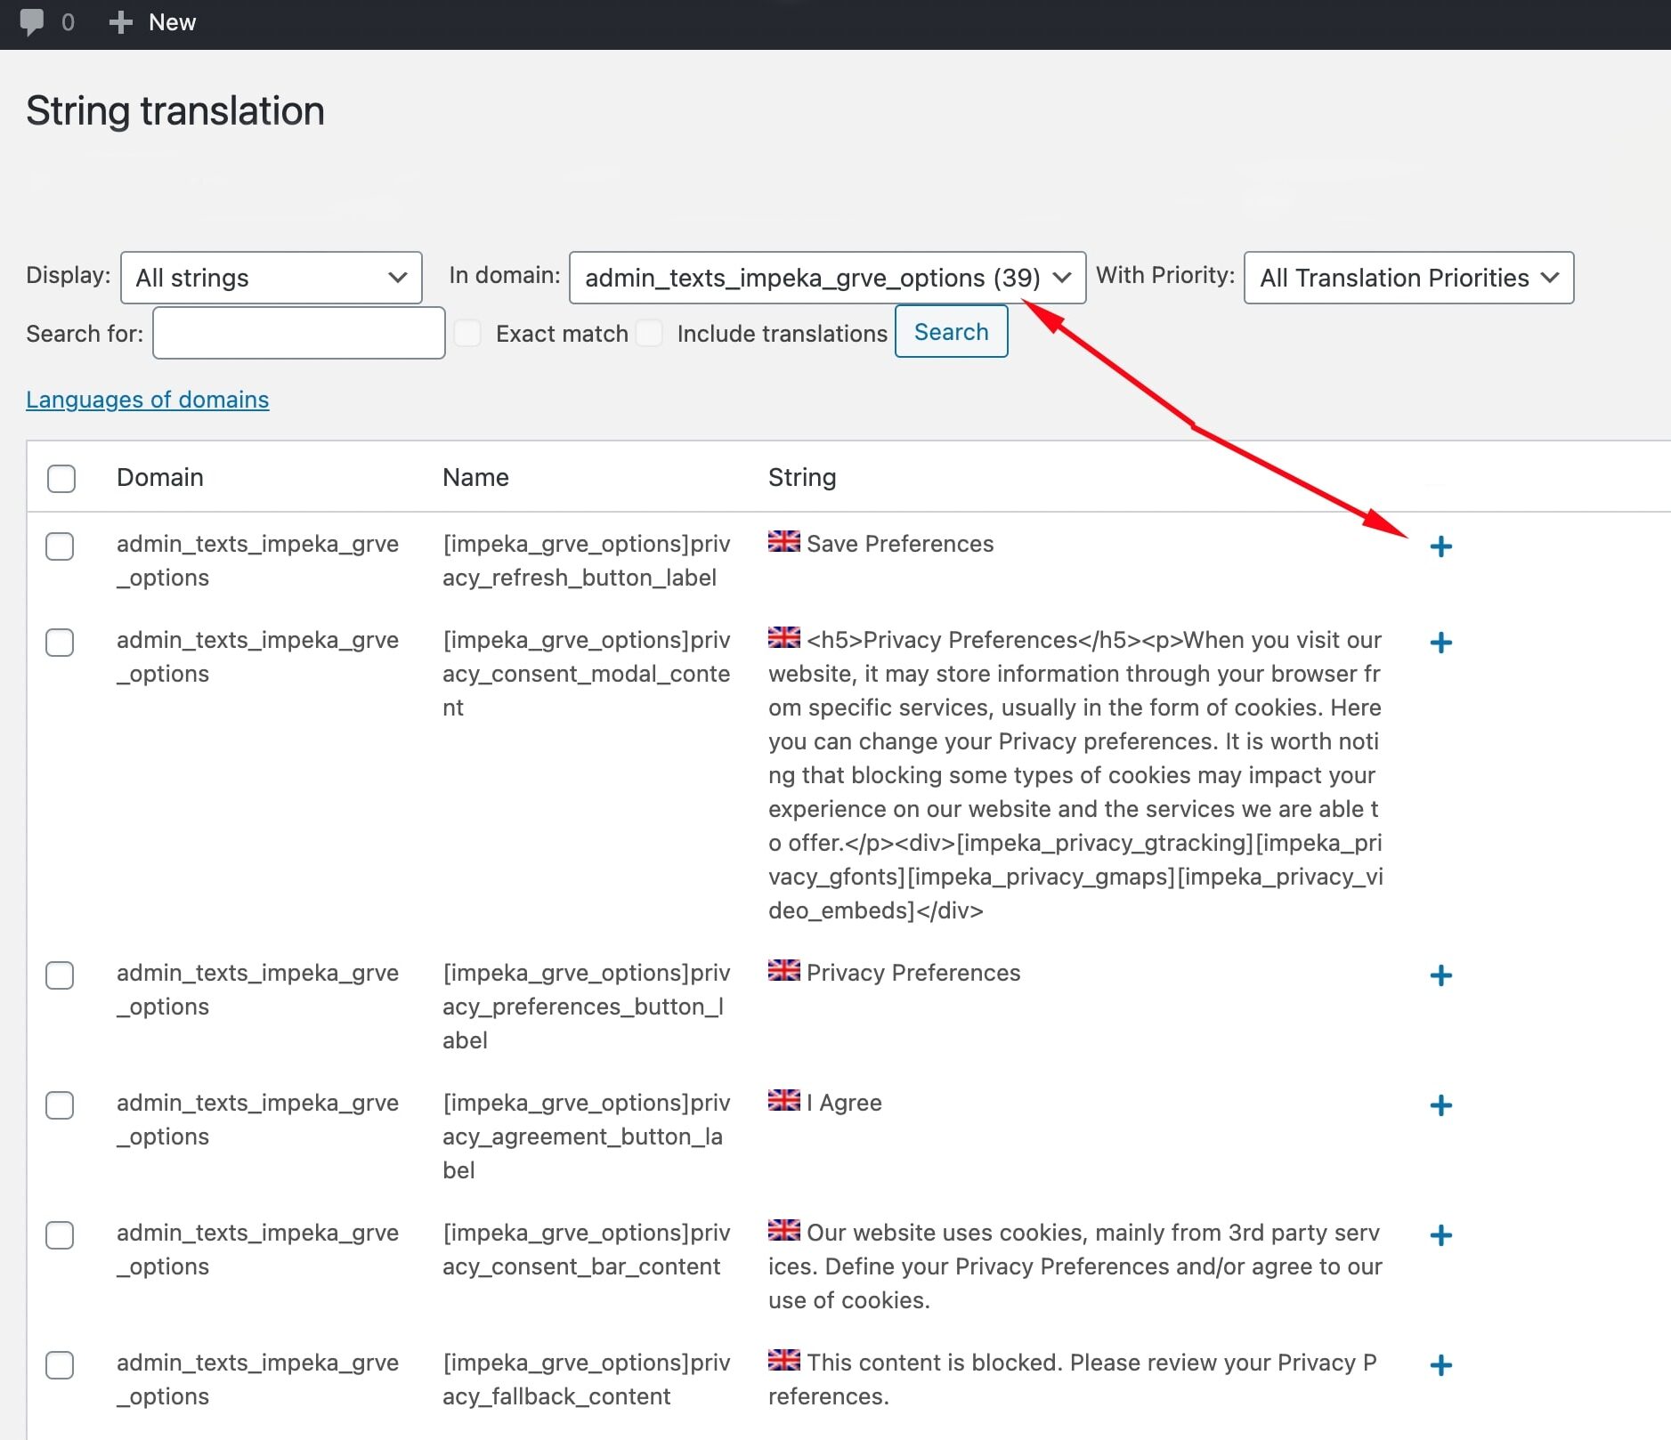The image size is (1671, 1440).
Task: Open the New menu in admin bar
Action: 152,22
